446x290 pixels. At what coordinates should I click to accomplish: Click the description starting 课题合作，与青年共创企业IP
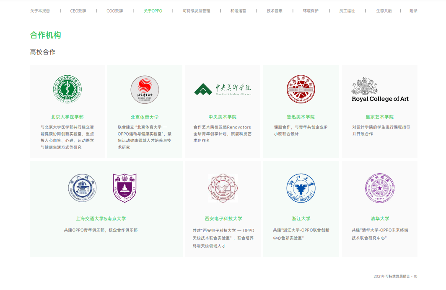pyautogui.click(x=301, y=131)
